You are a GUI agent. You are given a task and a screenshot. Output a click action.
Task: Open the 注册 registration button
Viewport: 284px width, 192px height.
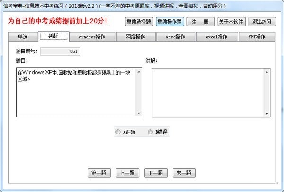(x=201, y=22)
